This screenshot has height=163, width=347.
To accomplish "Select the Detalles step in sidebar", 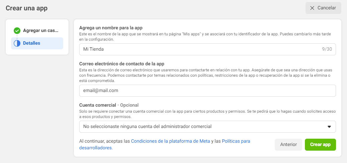I will tap(32, 43).
